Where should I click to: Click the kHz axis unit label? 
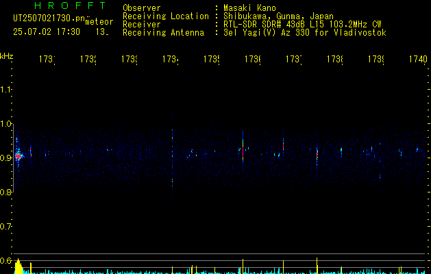[x=6, y=56]
